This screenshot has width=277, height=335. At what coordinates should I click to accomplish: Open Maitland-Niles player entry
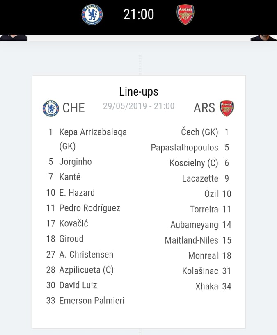(192, 240)
